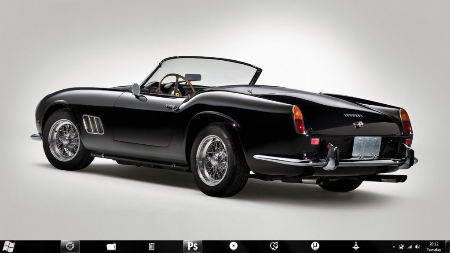
Task: Click the clock showing 20:12 Tuesday
Action: [x=434, y=247]
